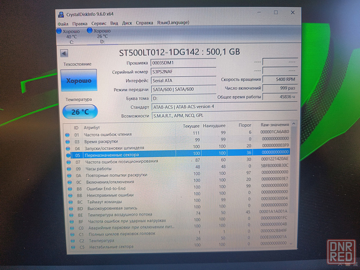Click the serial number field S3PS2NAF
Image resolution: width=360 pixels, height=270 pixels.
(x=183, y=72)
